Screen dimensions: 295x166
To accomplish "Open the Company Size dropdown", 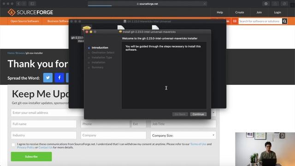I will click(183, 135).
